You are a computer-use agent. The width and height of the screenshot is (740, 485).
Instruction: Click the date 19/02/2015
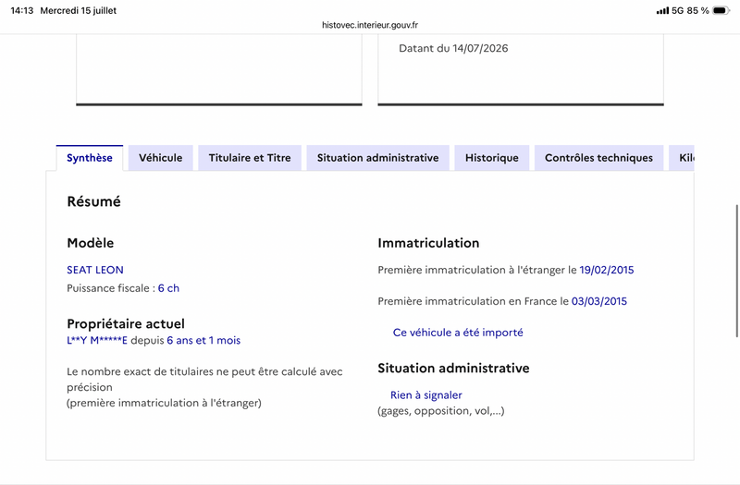607,270
